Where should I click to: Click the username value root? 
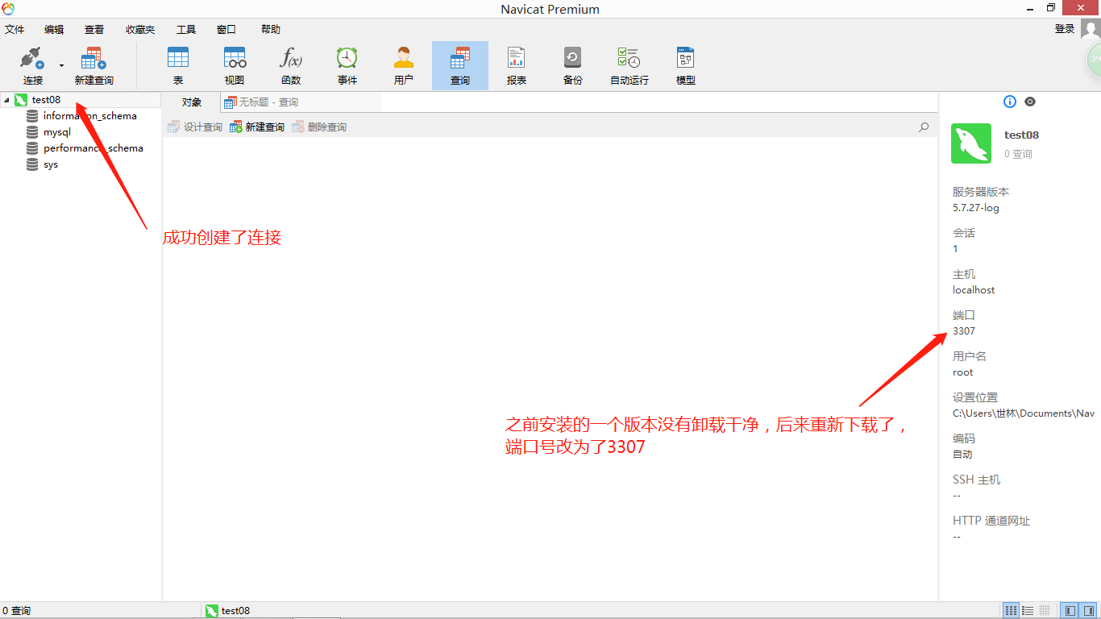962,372
